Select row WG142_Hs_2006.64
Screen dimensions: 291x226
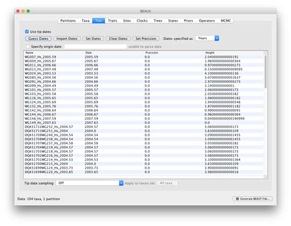click(144, 110)
